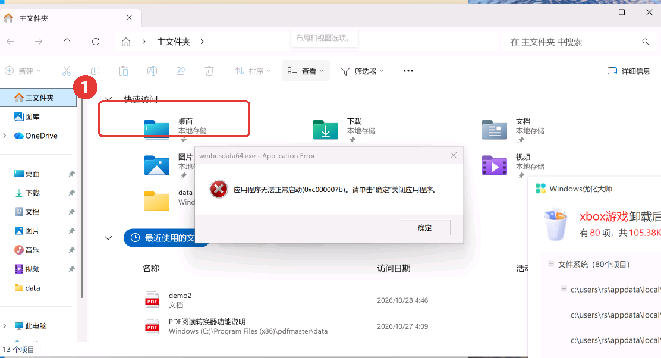Click PDF icon of PDF阅读转换器功能说明
The width and height of the screenshot is (661, 358).
pyautogui.click(x=152, y=326)
